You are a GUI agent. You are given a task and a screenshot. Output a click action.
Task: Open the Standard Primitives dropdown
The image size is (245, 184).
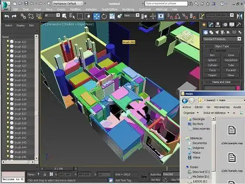click(x=222, y=39)
